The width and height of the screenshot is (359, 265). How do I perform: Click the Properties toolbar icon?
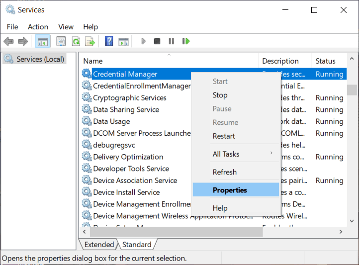point(61,41)
